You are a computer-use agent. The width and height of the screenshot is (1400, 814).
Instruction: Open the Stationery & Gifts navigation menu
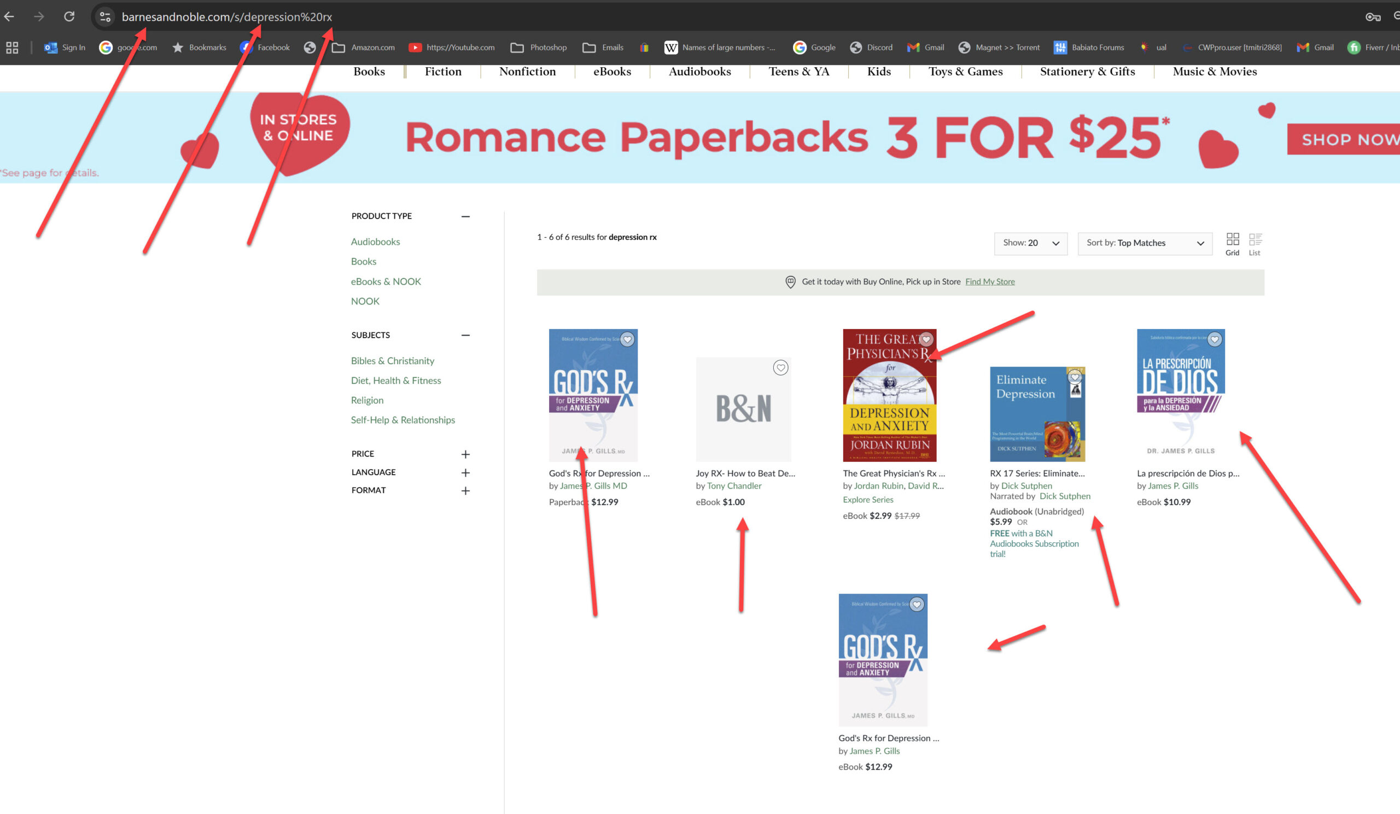coord(1087,72)
